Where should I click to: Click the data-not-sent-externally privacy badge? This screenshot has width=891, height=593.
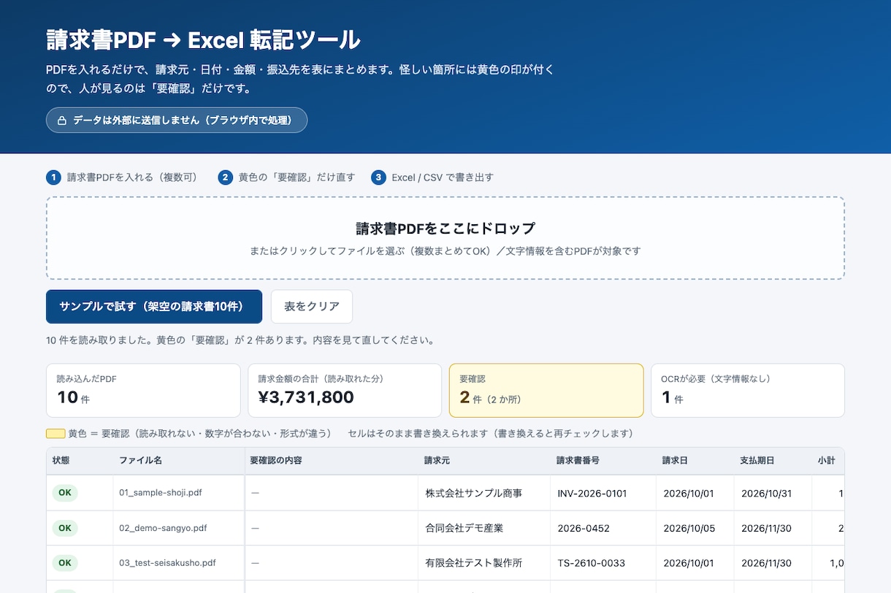coord(177,120)
